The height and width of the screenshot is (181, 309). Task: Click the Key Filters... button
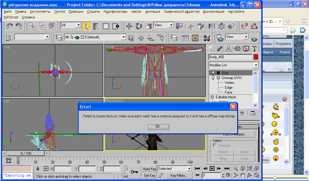(x=179, y=175)
